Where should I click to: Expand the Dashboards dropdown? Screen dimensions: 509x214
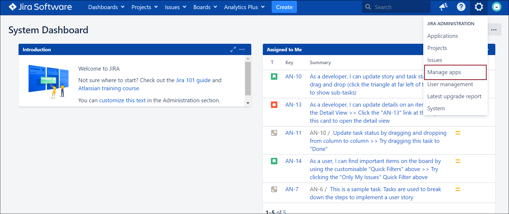click(106, 7)
